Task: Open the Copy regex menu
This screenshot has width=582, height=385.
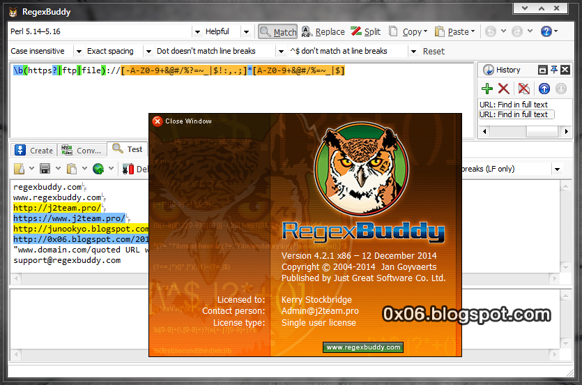Action: 408,32
